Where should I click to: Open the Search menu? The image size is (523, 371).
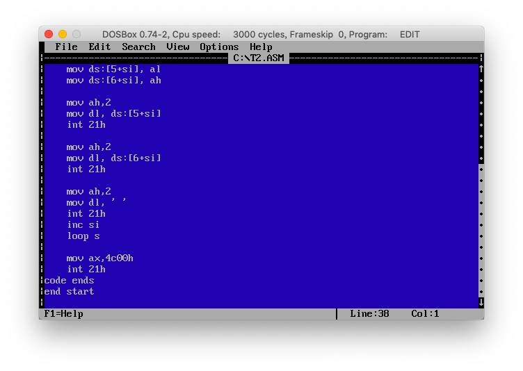[x=138, y=47]
